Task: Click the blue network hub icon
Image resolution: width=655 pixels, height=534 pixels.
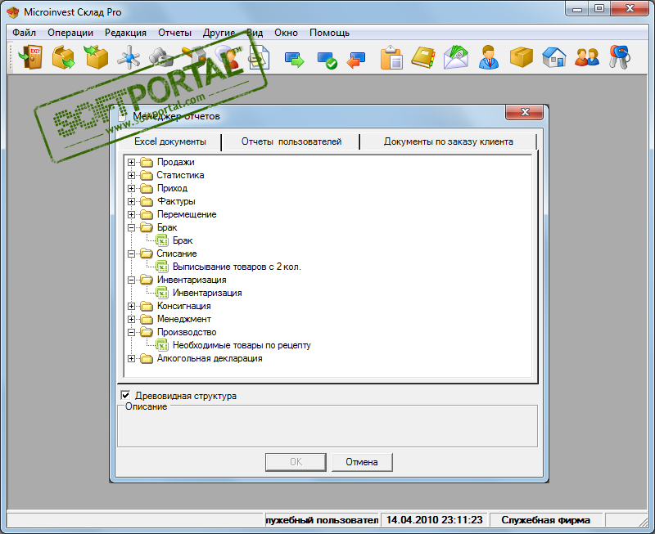Action: (x=129, y=57)
